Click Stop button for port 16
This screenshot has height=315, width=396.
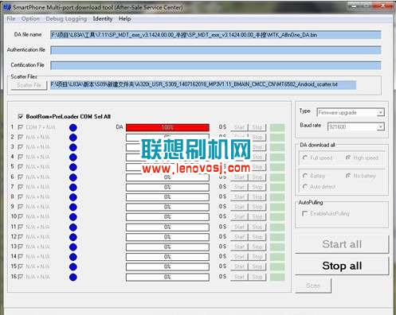[x=257, y=277]
